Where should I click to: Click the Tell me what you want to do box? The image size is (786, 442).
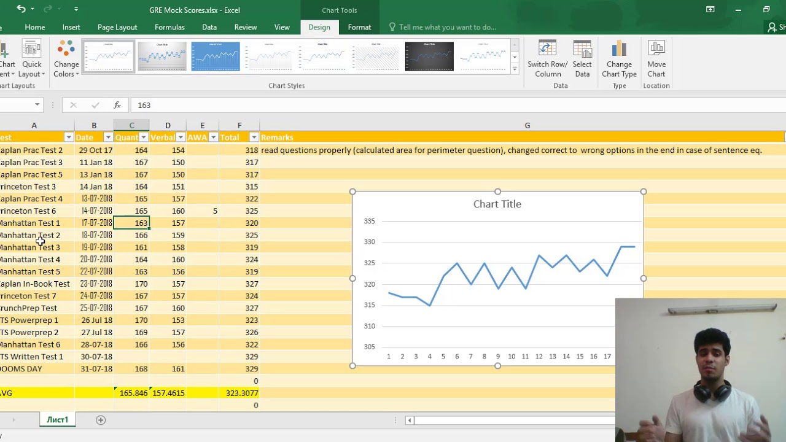[447, 27]
